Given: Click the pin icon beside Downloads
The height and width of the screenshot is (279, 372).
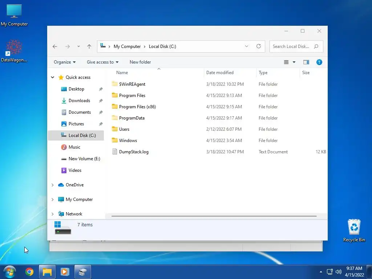Looking at the screenshot, I should pyautogui.click(x=101, y=101).
